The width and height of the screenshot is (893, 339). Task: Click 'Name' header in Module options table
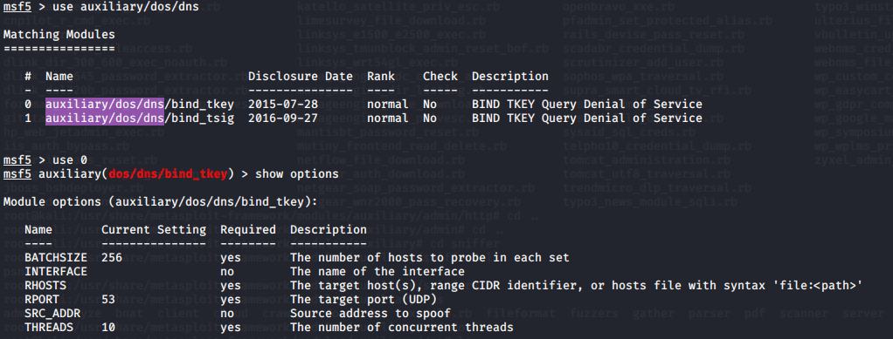38,229
